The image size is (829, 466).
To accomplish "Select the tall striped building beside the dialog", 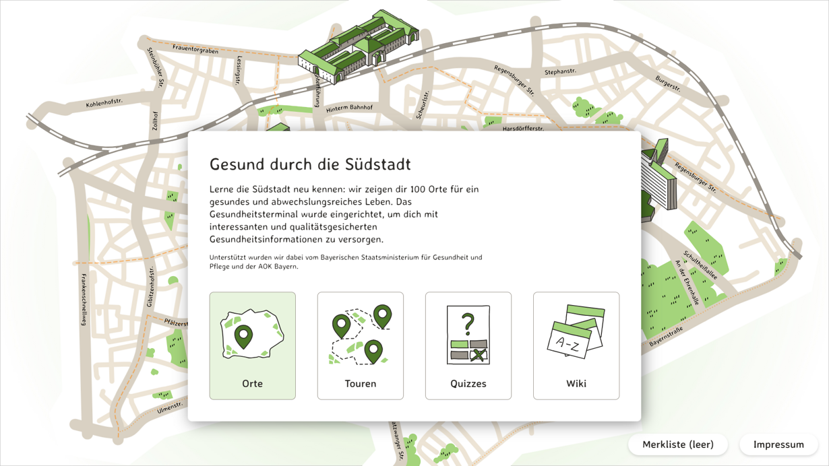I will point(658,176).
